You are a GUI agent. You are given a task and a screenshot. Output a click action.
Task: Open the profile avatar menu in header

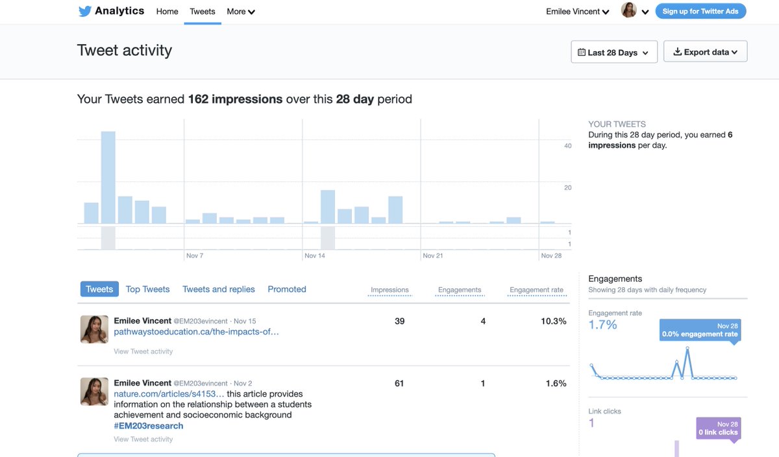[628, 10]
